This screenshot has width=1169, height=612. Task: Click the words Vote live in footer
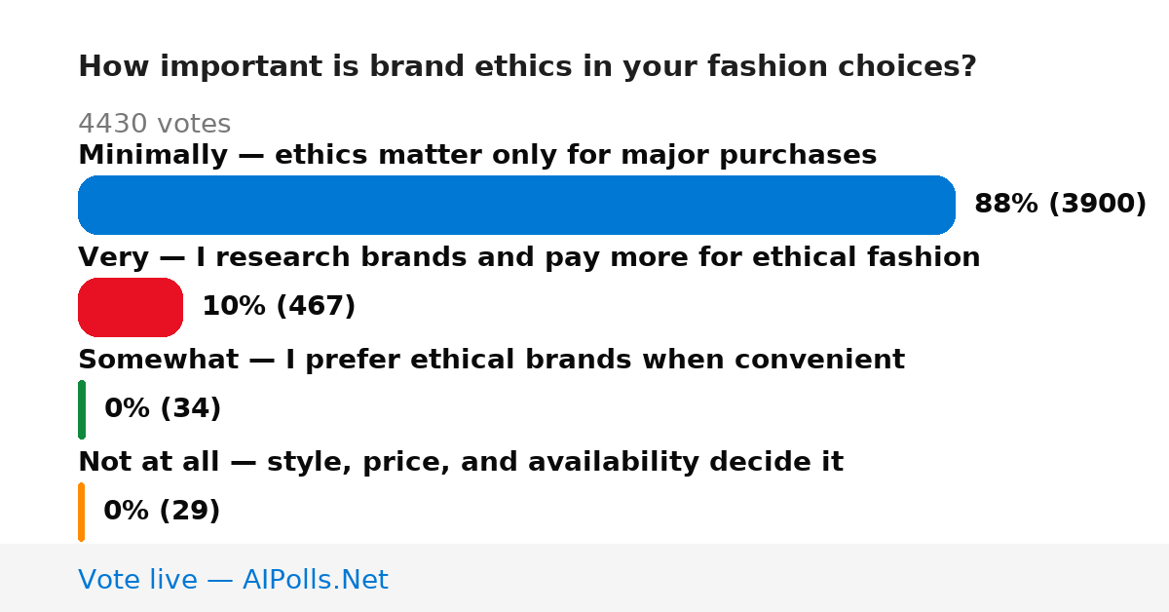(x=138, y=580)
